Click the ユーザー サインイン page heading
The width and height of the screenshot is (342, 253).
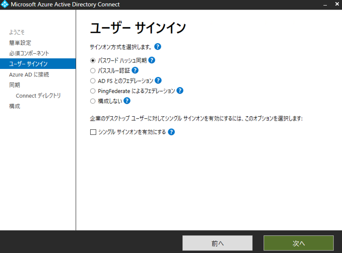(138, 28)
